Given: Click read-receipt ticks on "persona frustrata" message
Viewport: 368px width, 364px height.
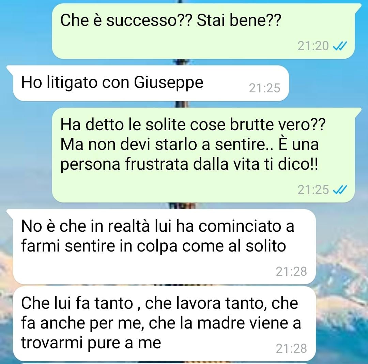Looking at the screenshot, I should click(340, 189).
